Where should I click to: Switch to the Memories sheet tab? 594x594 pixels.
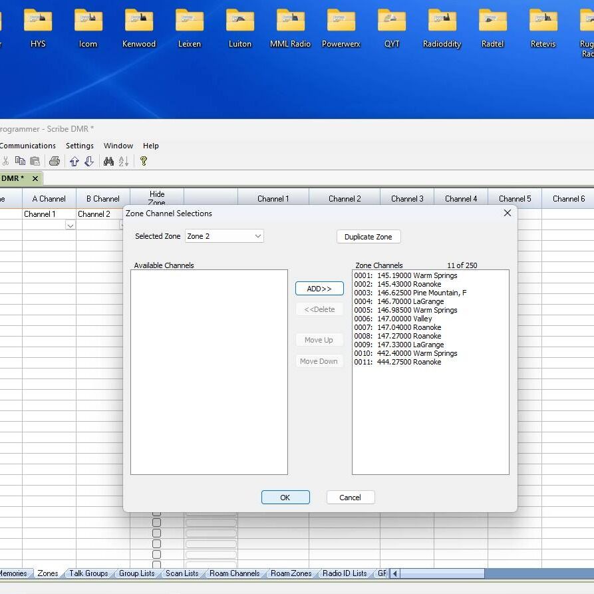pyautogui.click(x=14, y=573)
